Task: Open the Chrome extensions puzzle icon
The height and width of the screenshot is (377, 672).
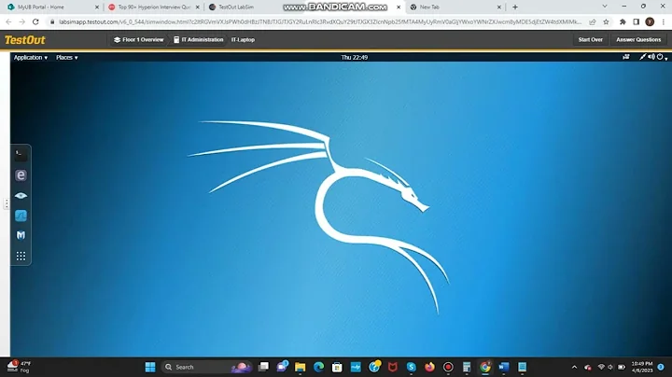Action: 623,21
